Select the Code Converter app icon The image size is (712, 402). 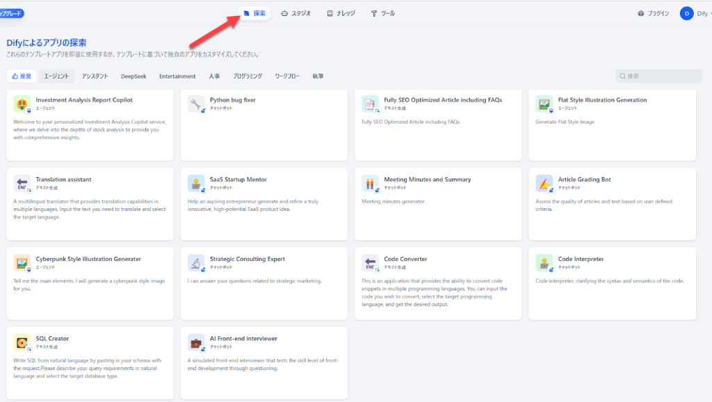click(x=370, y=263)
